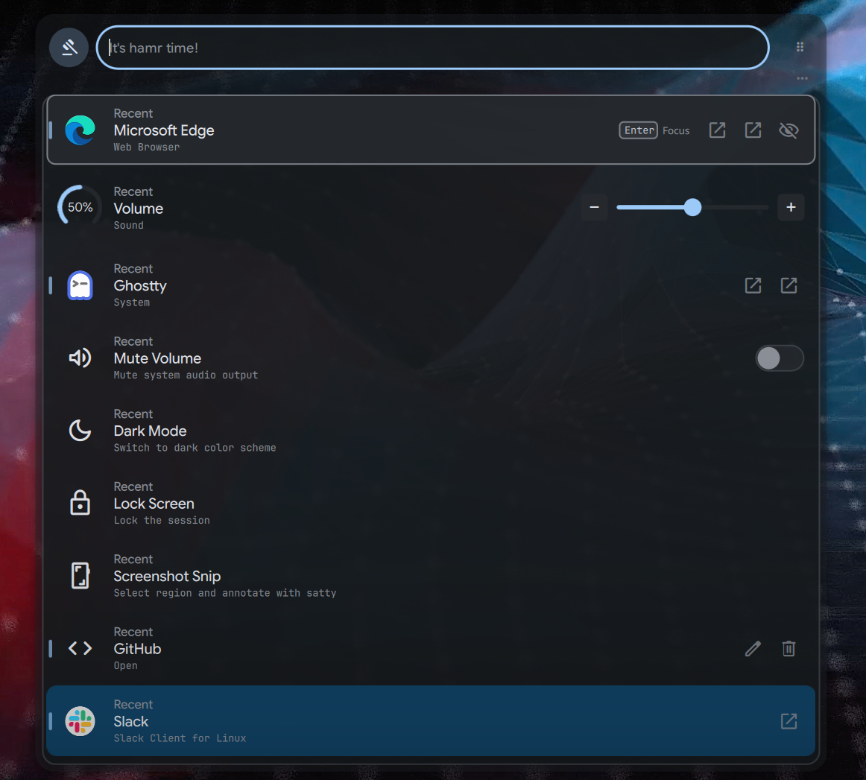Click the minus button to lower volume

(x=594, y=207)
